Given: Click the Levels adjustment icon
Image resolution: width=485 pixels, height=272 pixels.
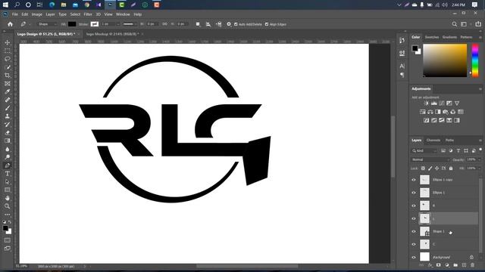Looking at the screenshot, I should tap(434, 104).
